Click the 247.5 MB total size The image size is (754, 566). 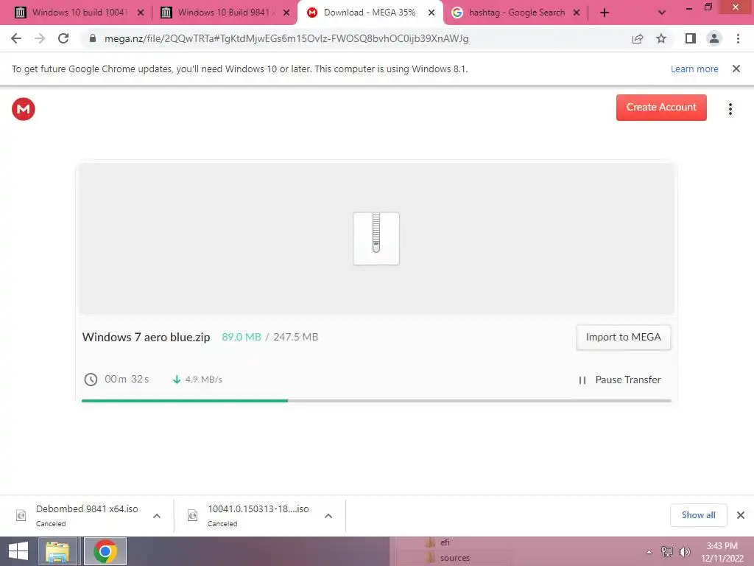pos(296,337)
